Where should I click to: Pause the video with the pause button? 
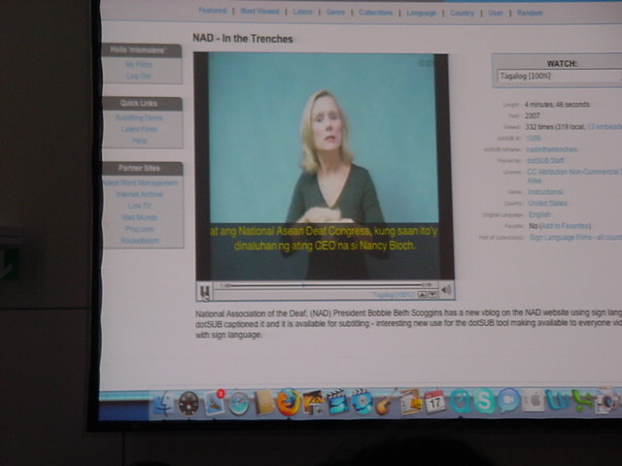(x=205, y=292)
